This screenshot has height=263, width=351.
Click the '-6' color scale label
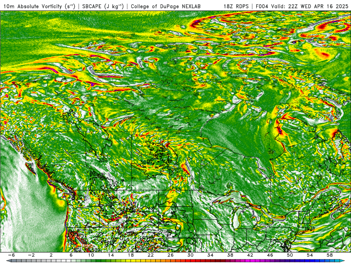pos(11,255)
